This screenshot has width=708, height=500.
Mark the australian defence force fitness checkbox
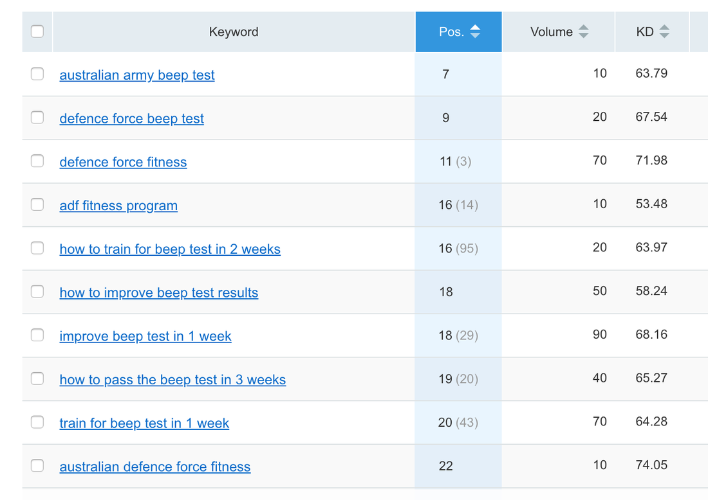37,465
